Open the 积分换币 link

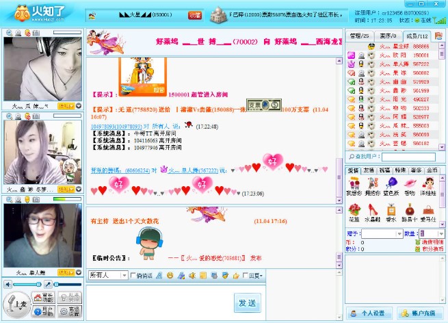point(430,249)
